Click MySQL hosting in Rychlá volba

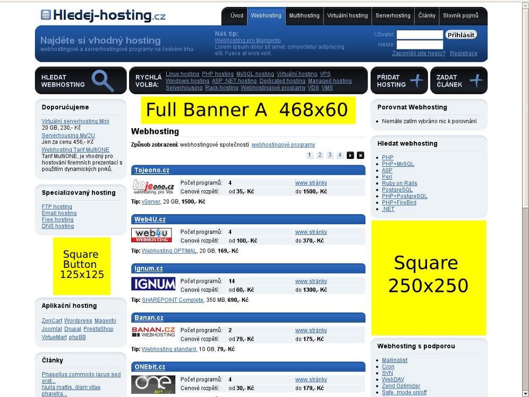255,74
